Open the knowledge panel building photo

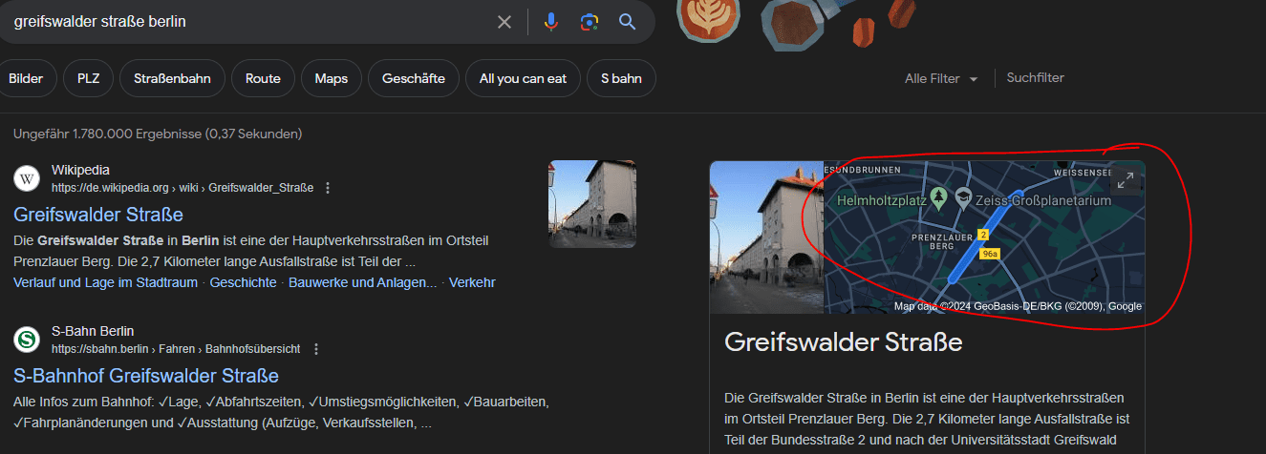point(766,237)
